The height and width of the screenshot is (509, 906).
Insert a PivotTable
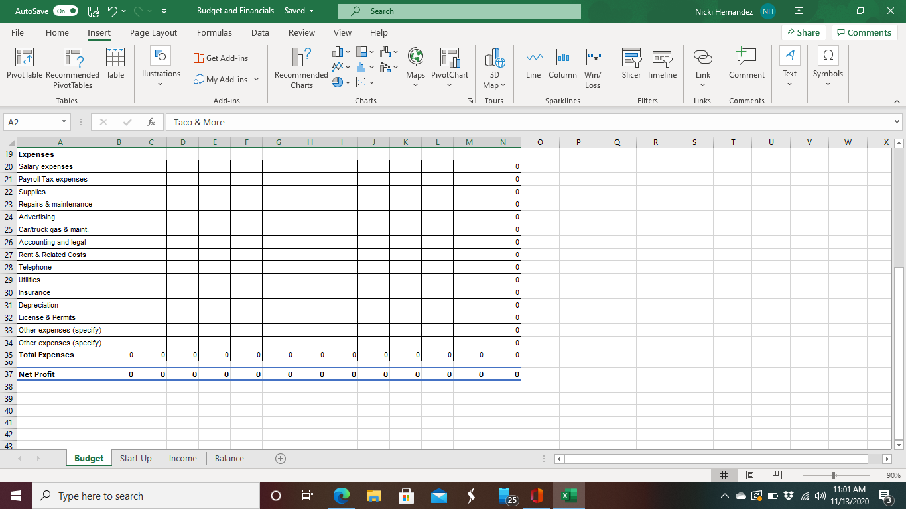[x=25, y=66]
